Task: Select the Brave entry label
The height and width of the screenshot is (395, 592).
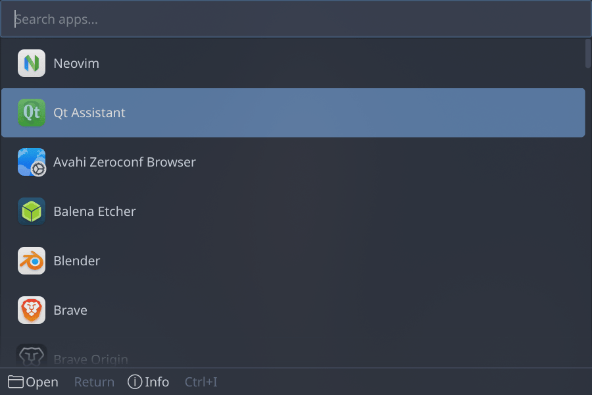Action: [x=70, y=310]
